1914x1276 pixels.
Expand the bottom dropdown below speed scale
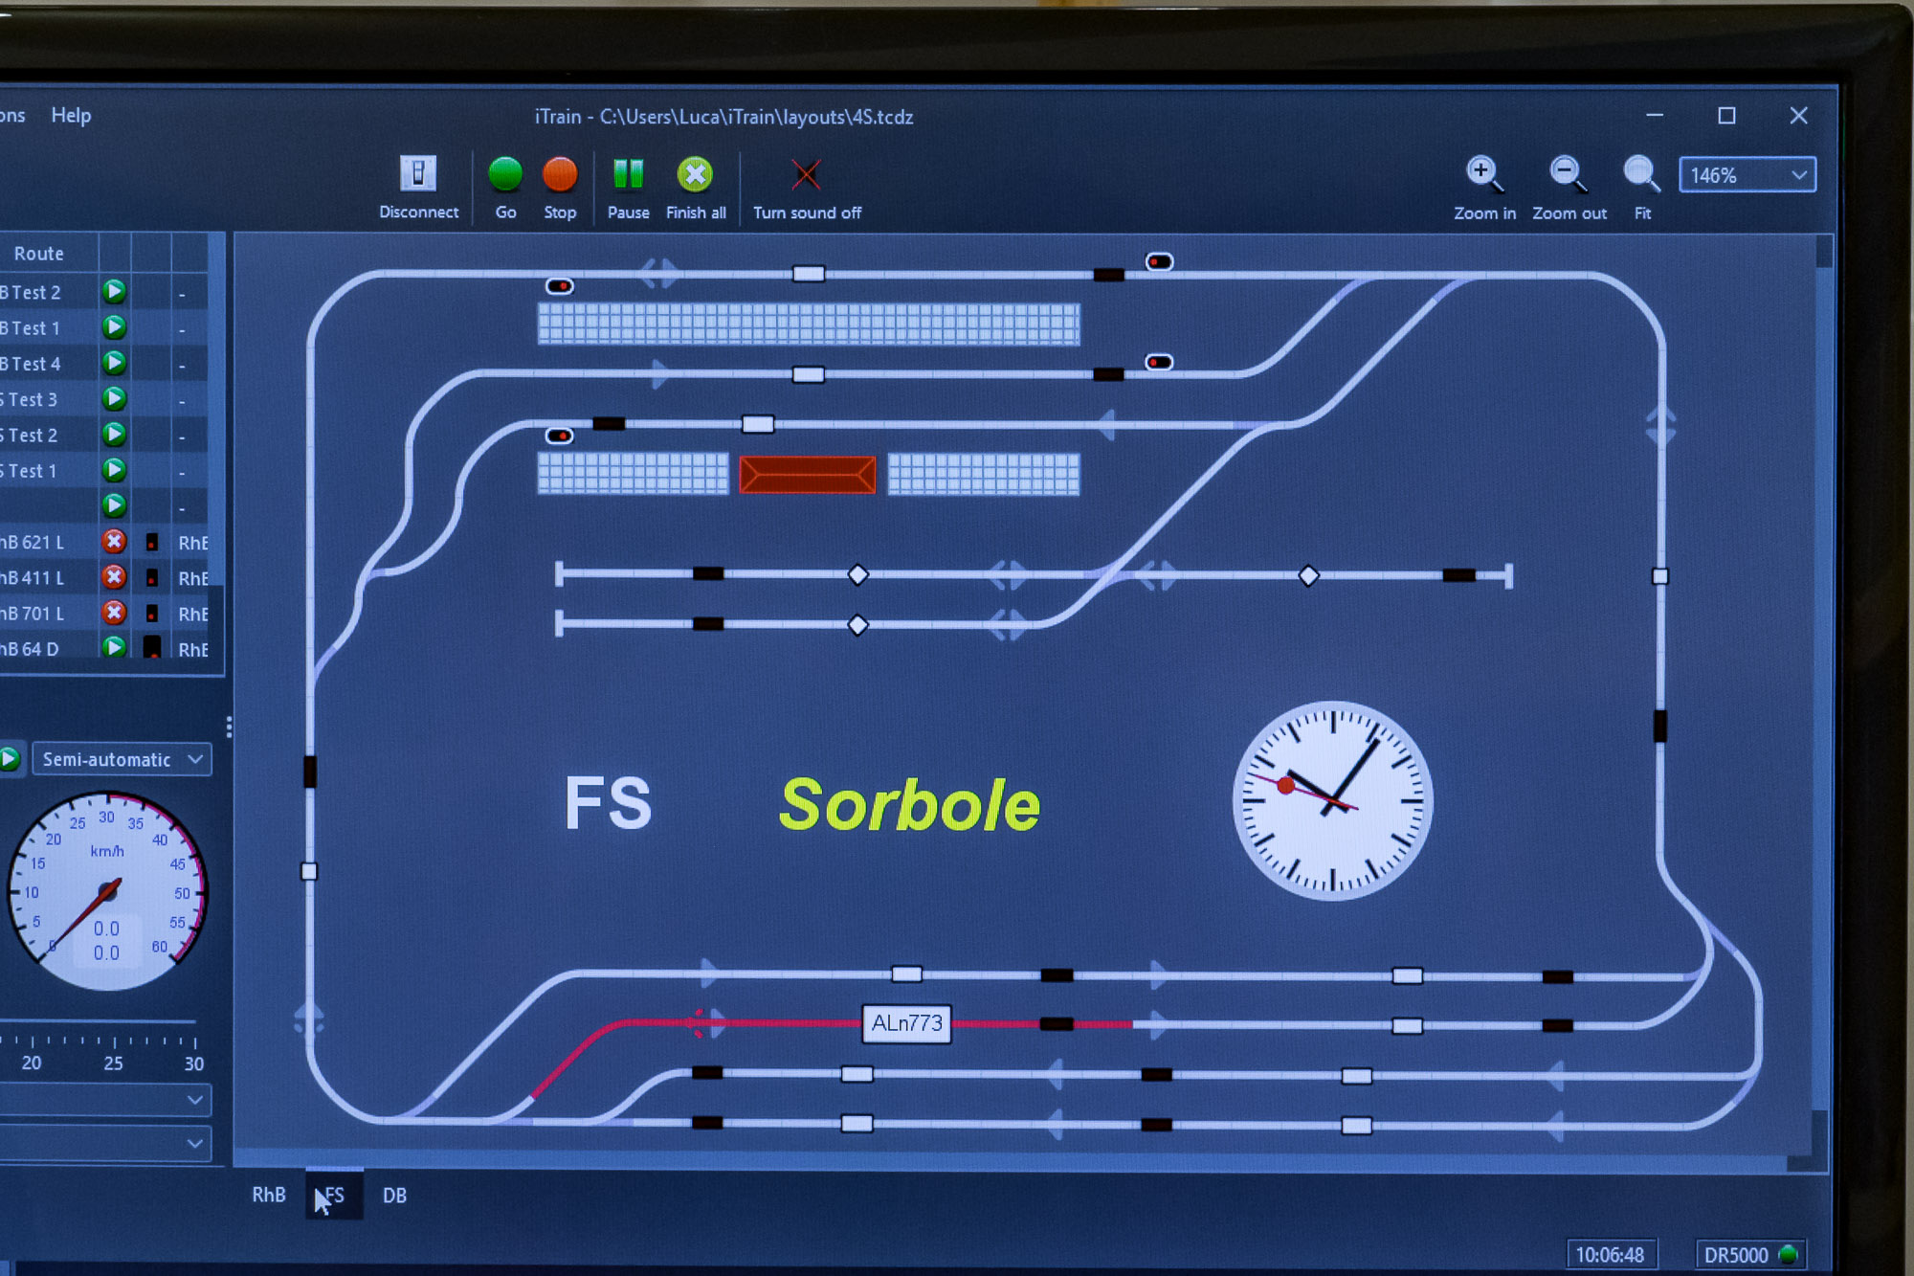click(x=194, y=1143)
